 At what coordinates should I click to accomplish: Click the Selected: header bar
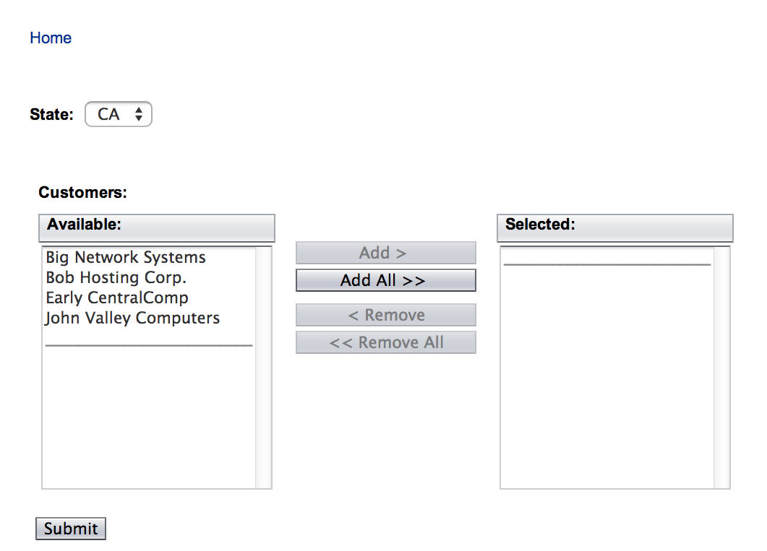[x=614, y=227]
